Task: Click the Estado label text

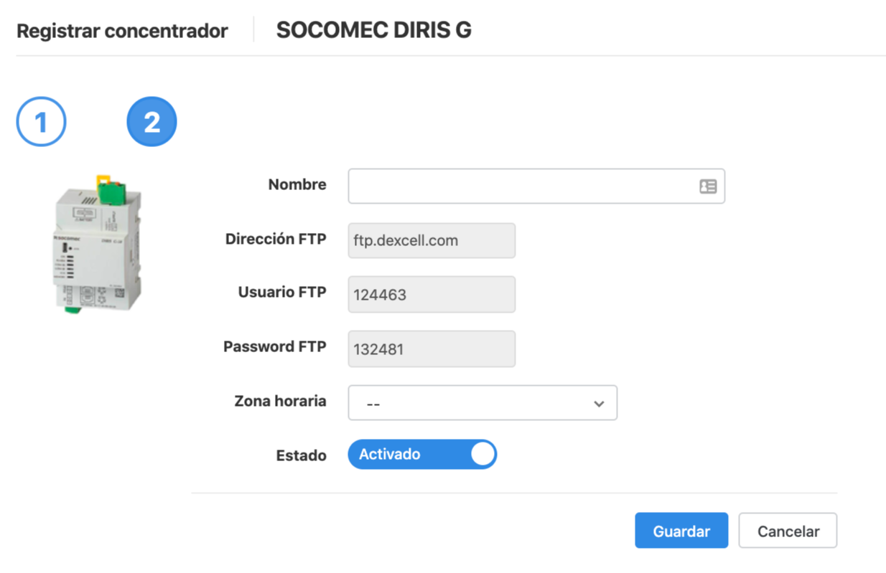Action: click(301, 455)
